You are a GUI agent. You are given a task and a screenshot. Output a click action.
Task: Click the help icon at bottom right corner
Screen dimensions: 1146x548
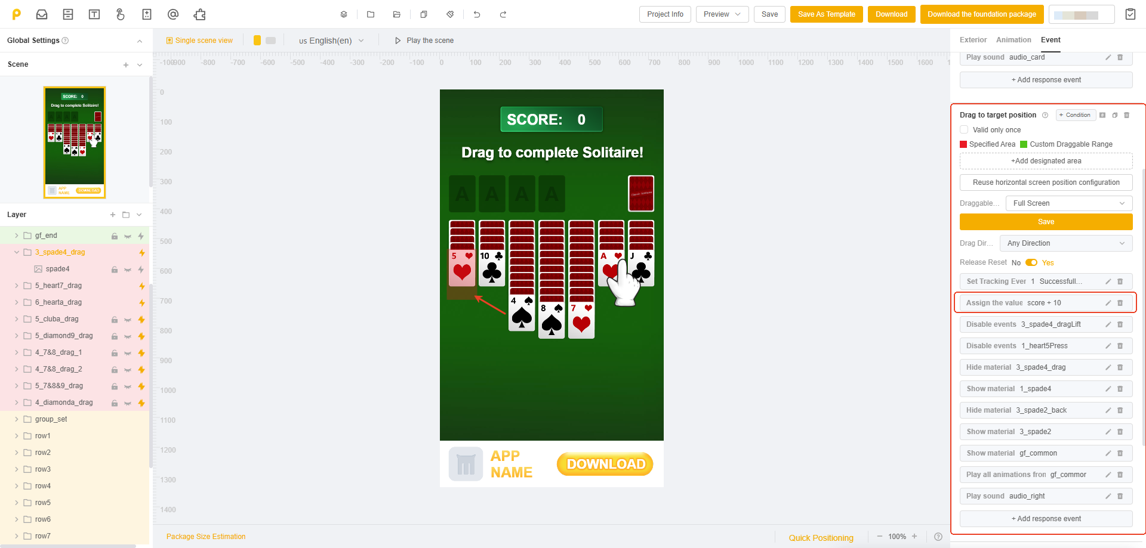tap(938, 537)
